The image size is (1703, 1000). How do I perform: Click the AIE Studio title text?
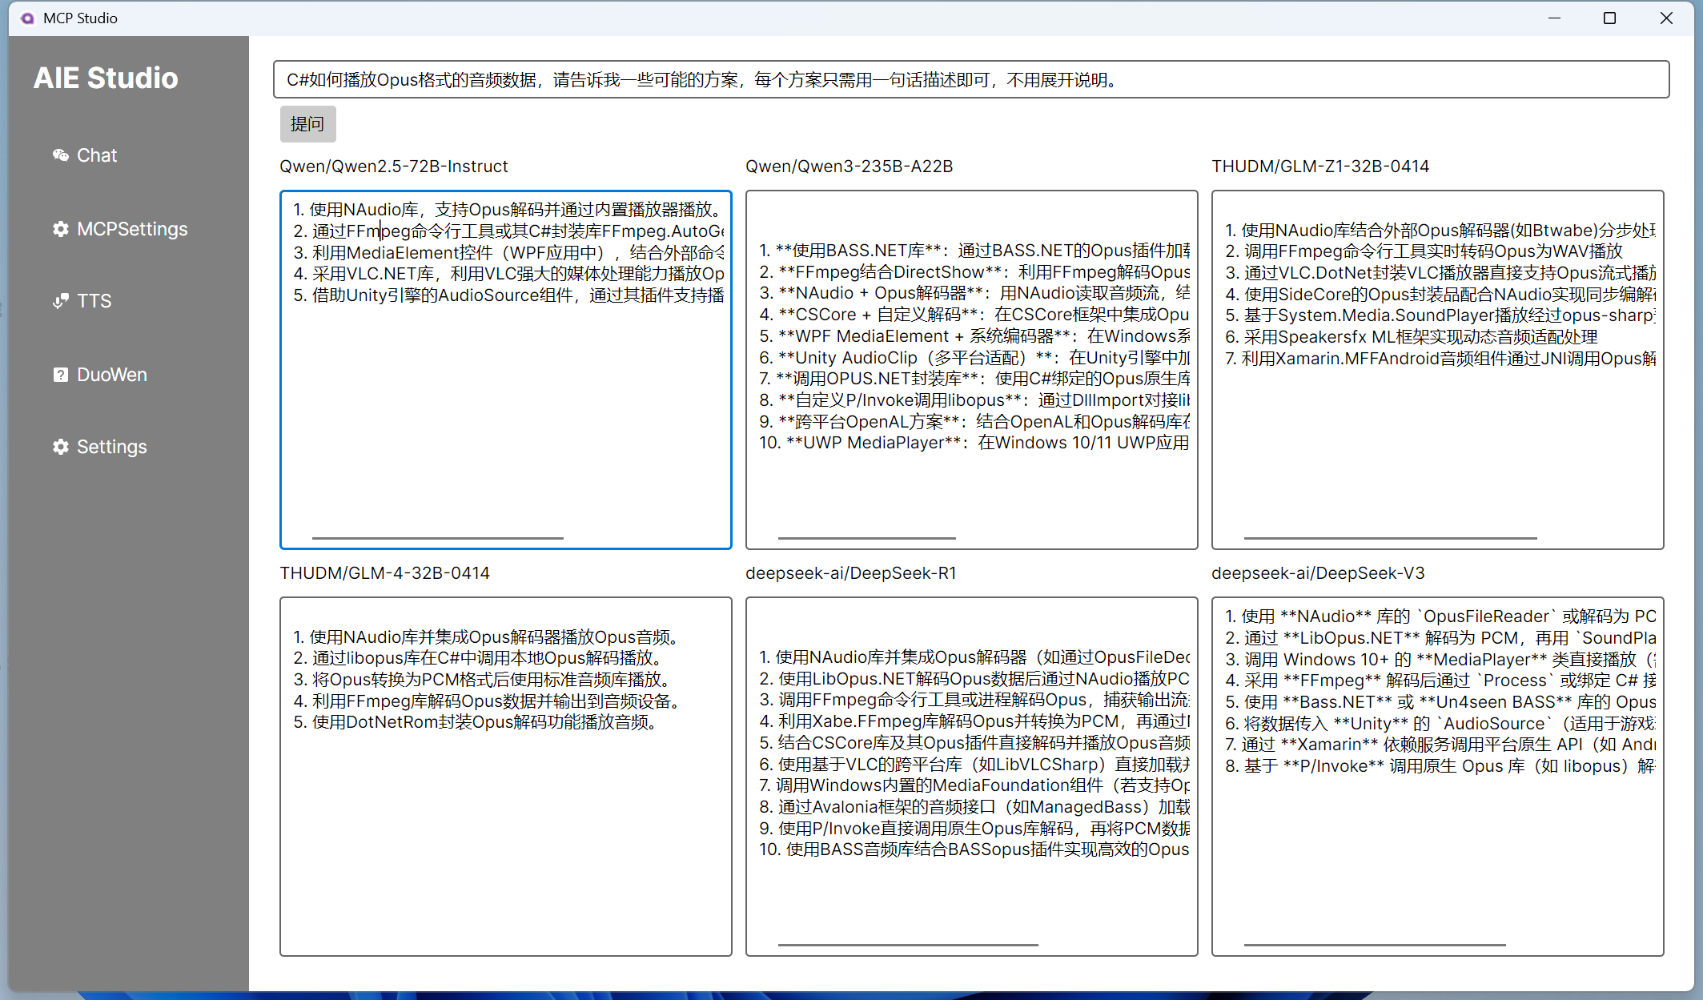pyautogui.click(x=106, y=78)
